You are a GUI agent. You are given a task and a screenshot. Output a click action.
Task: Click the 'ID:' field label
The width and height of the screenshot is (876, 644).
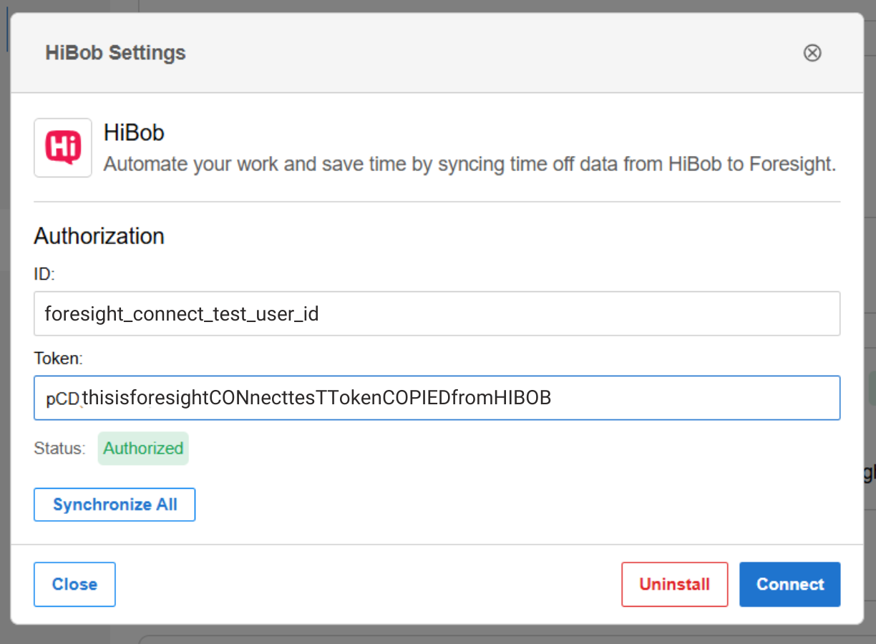(44, 275)
